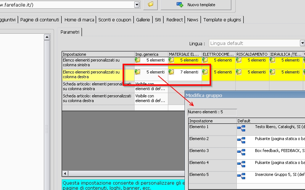
Task: Click the MATERIALE EL... column header
Action: pos(185,54)
